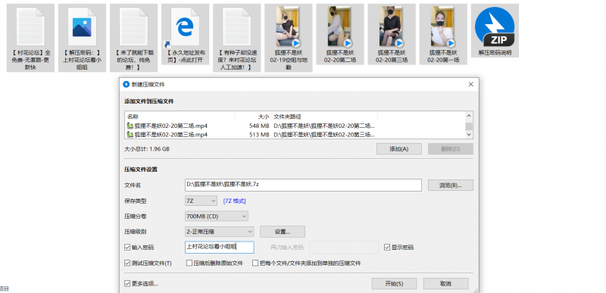Open the 永久地址发布页 Edge shortcut icon

185,26
